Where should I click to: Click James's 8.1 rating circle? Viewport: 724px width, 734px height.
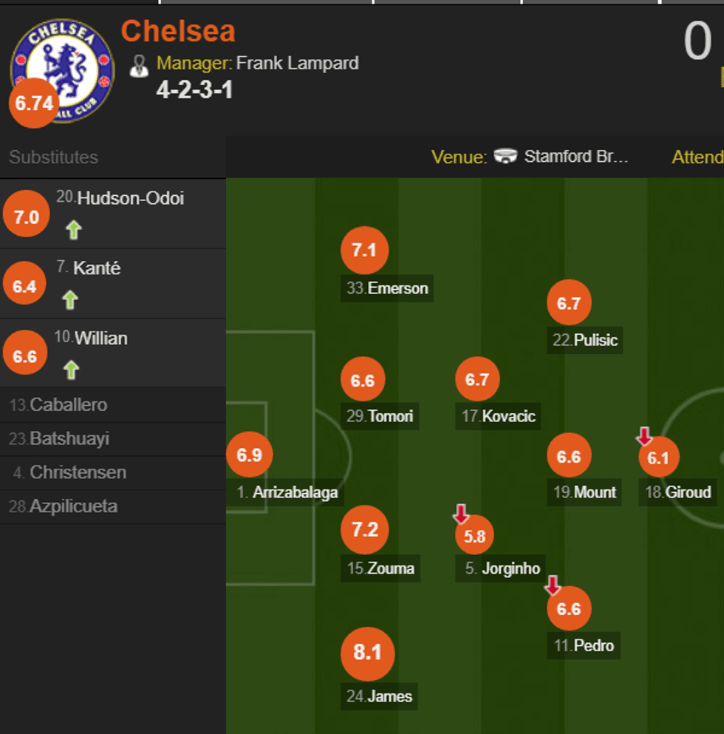coord(367,653)
